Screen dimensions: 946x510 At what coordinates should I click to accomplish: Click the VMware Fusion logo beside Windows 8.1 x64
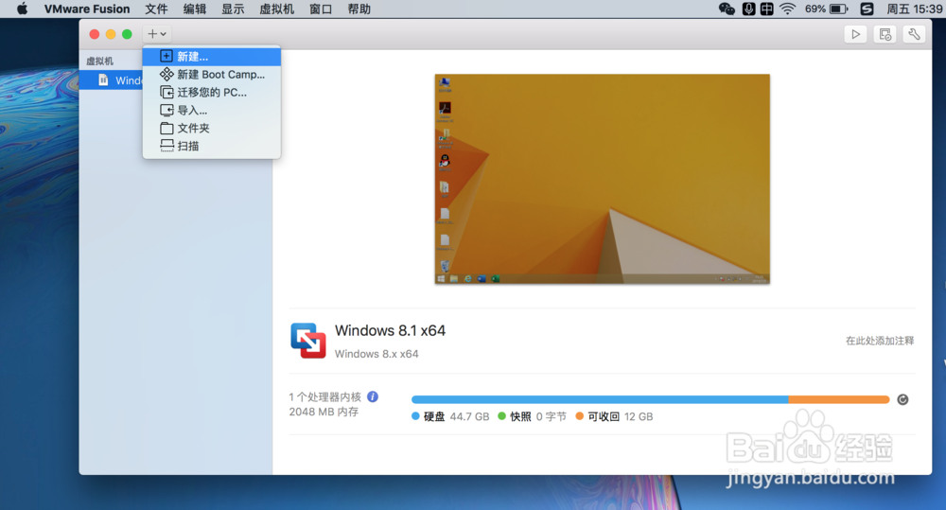308,341
